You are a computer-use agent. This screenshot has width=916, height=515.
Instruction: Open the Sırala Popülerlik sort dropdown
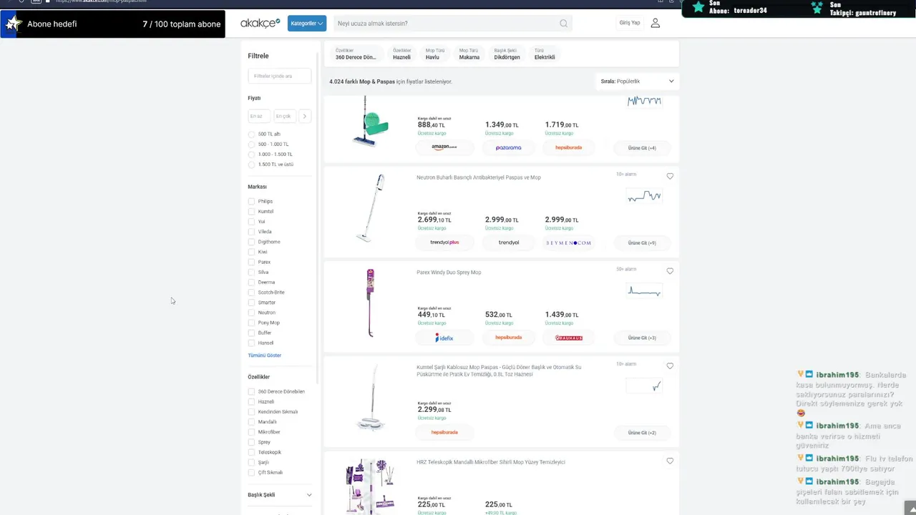(x=637, y=82)
